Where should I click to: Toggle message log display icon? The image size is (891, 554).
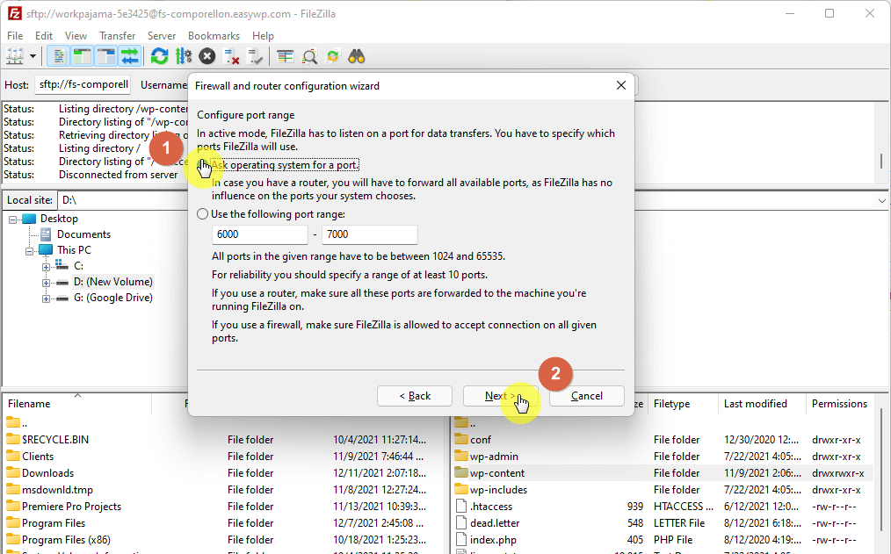tap(59, 57)
